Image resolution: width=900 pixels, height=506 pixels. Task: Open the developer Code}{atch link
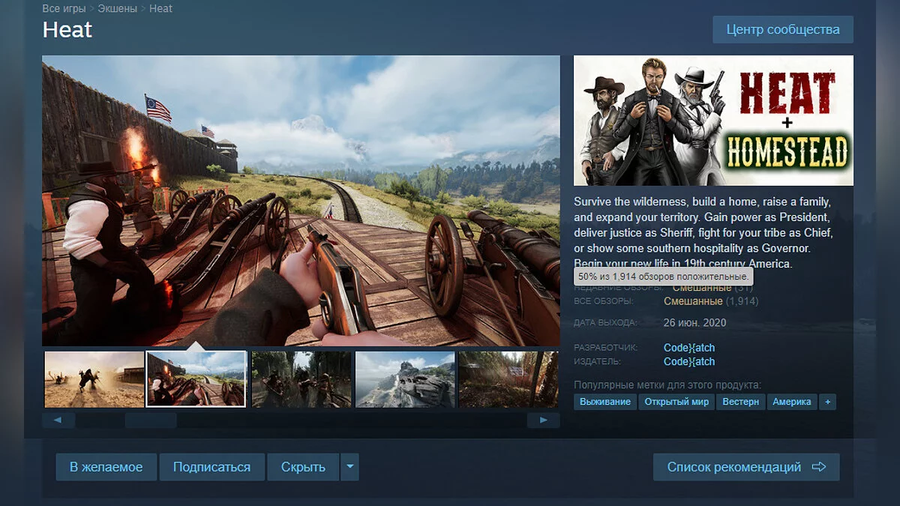click(x=688, y=348)
